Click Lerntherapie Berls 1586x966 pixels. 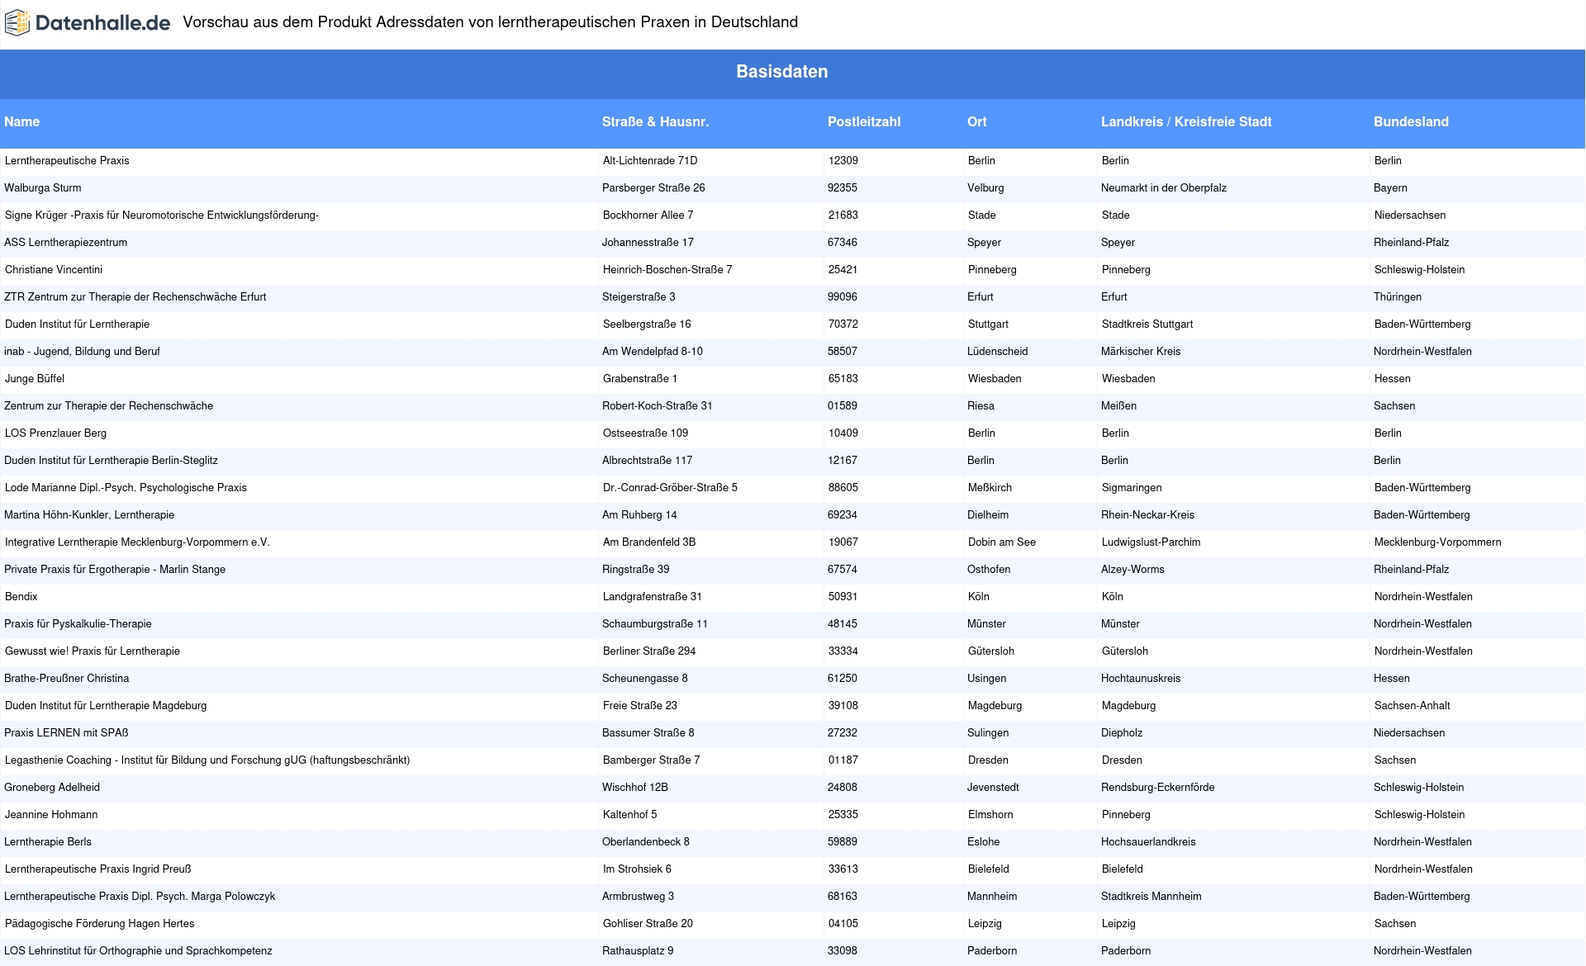(48, 842)
